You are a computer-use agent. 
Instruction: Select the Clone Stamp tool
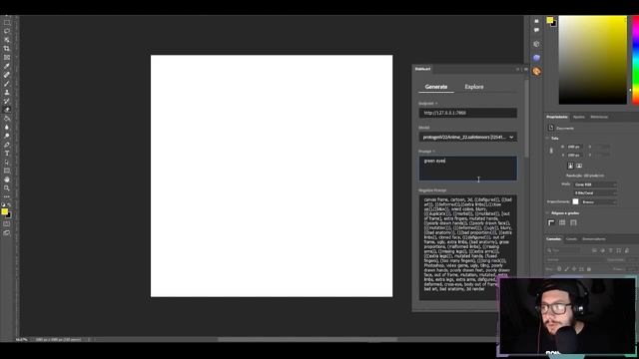point(7,93)
